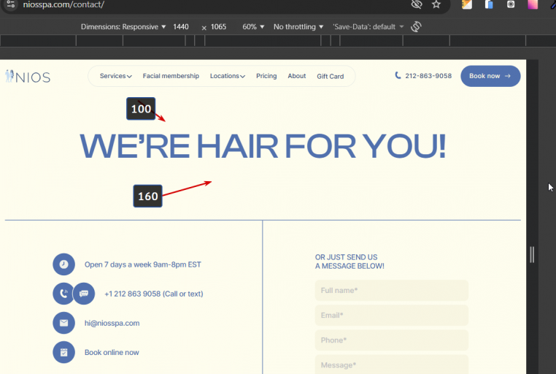Click the Email input field
Image resolution: width=556 pixels, height=374 pixels.
[392, 315]
